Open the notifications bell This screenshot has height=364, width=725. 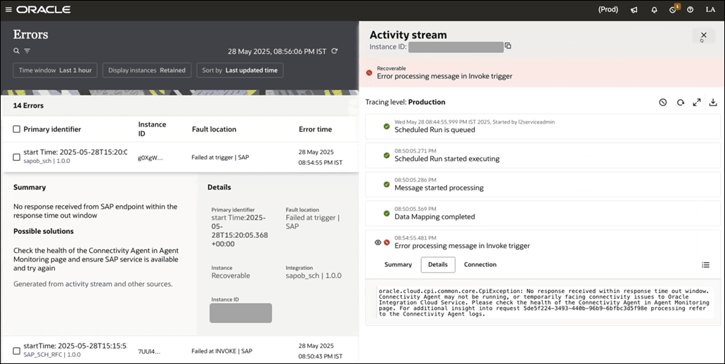pos(654,10)
